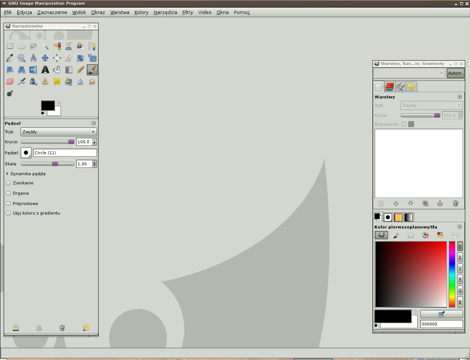Open the Filtry menu
Screen dimensions: 470x360
[x=188, y=12]
